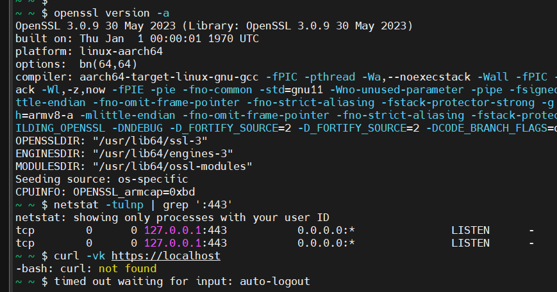Click the first 127.0.0.1:443 address

point(185,230)
